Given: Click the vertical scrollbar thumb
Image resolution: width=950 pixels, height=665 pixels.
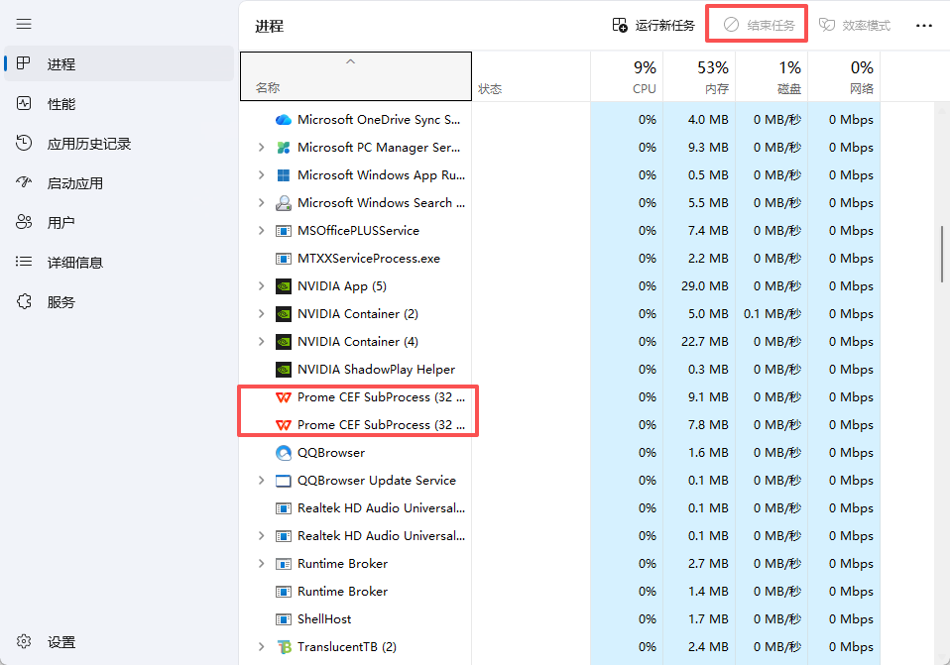Looking at the screenshot, I should coord(941,255).
